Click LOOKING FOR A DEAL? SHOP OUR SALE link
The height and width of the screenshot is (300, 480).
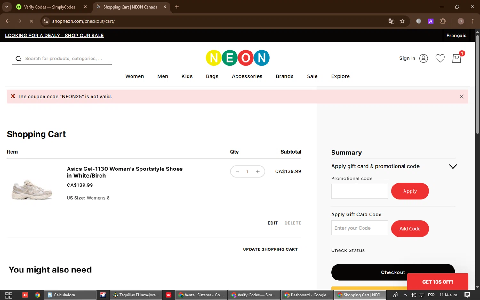pyautogui.click(x=54, y=36)
